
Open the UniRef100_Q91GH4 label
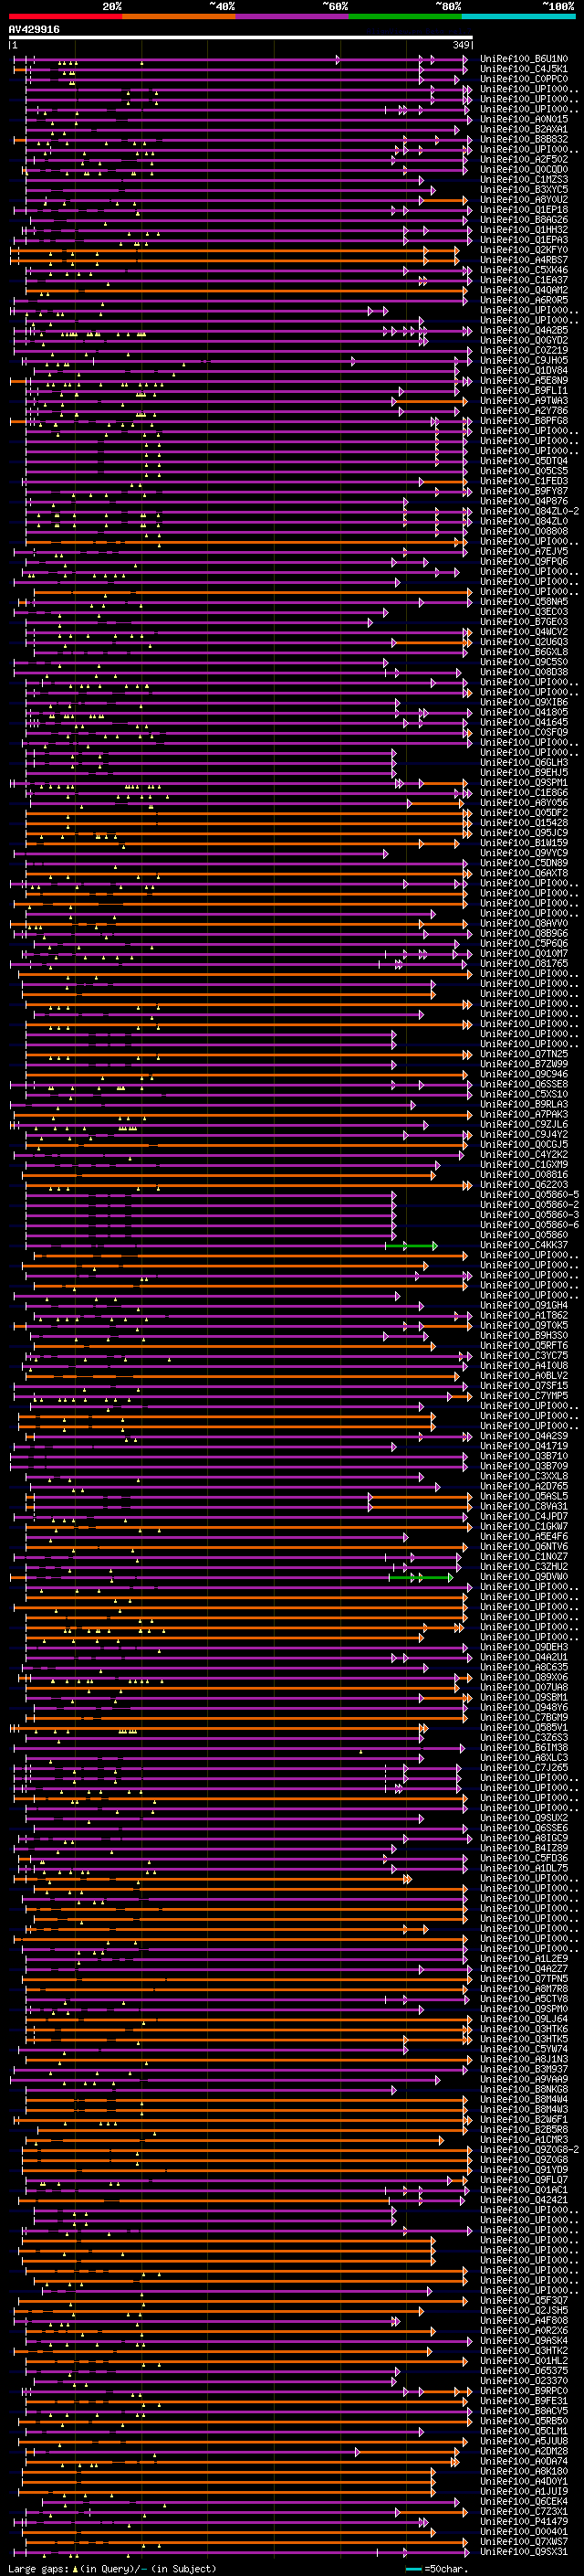pyautogui.click(x=524, y=1305)
